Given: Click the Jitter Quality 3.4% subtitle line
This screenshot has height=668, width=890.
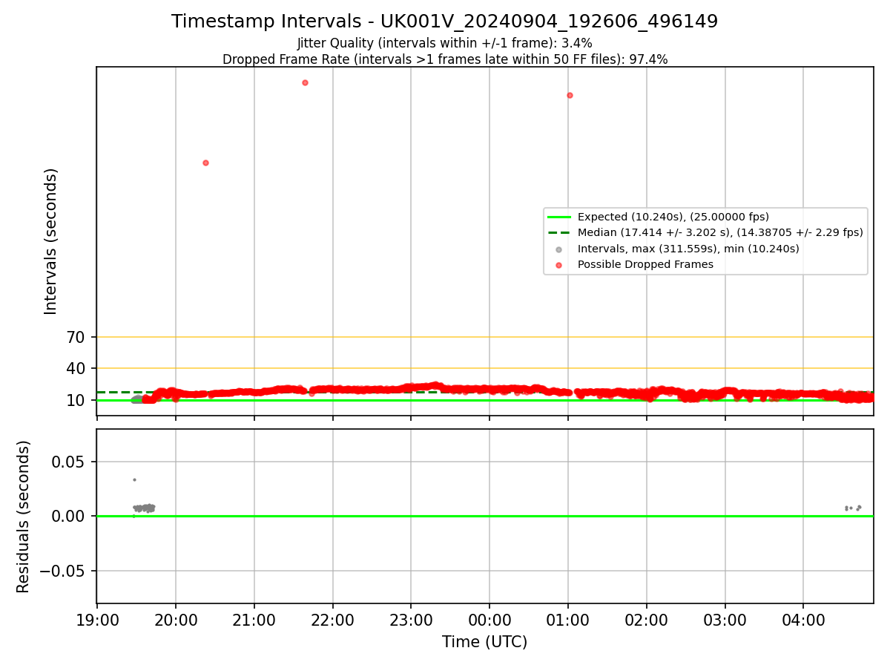Looking at the screenshot, I should coord(445,44).
